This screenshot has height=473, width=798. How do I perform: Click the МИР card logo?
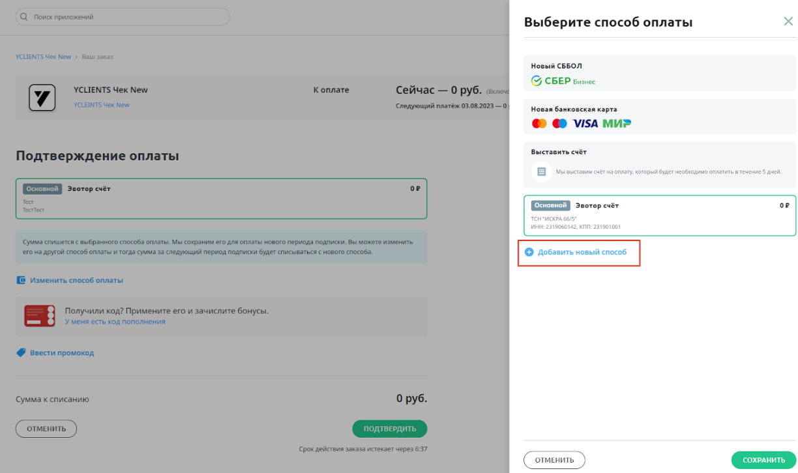617,123
